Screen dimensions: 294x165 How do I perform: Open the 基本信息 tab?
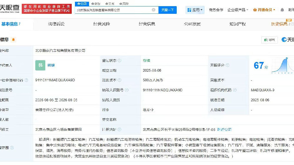tap(11, 24)
